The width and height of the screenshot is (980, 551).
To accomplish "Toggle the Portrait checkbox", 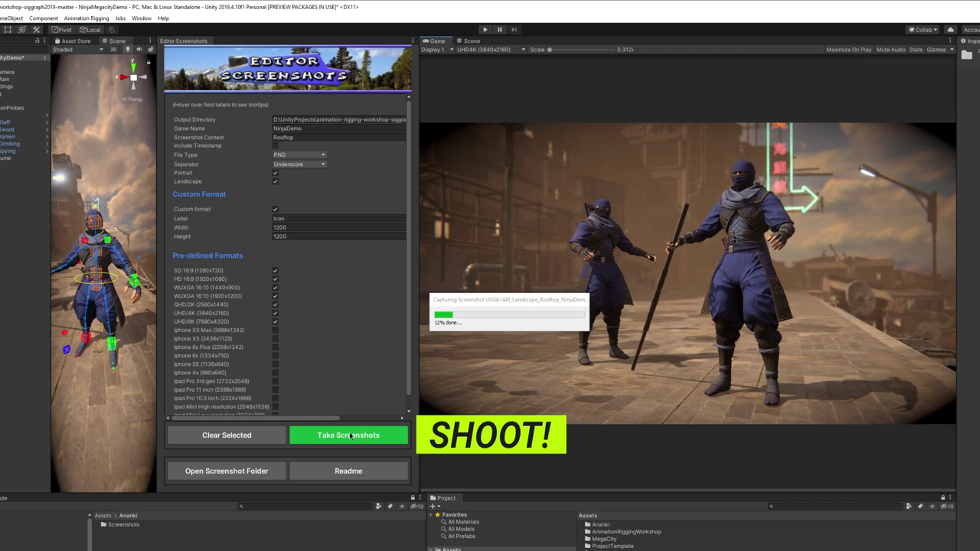I will click(276, 173).
